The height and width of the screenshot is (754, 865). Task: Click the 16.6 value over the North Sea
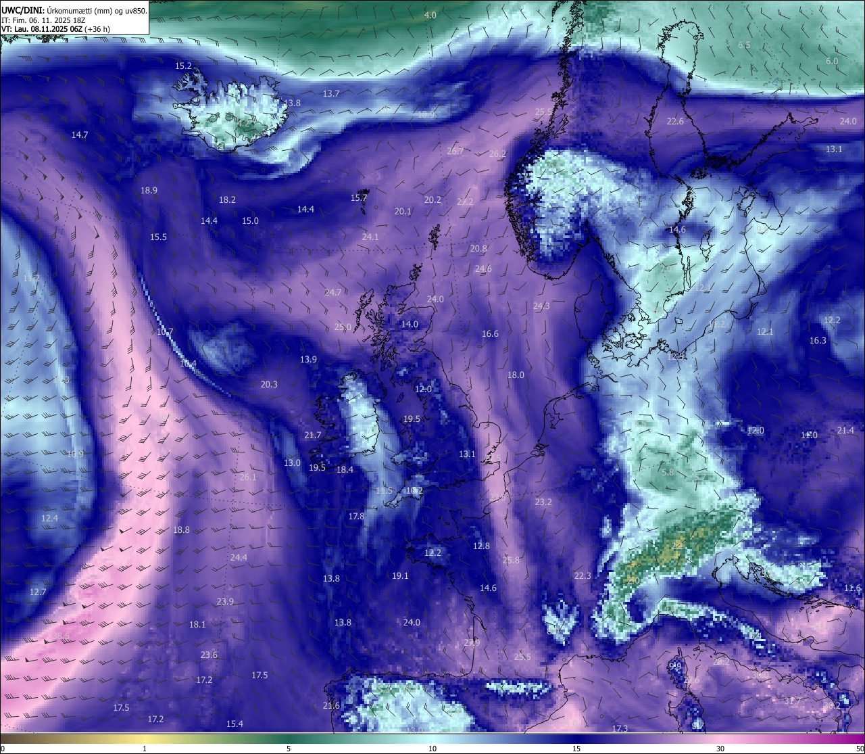[490, 334]
